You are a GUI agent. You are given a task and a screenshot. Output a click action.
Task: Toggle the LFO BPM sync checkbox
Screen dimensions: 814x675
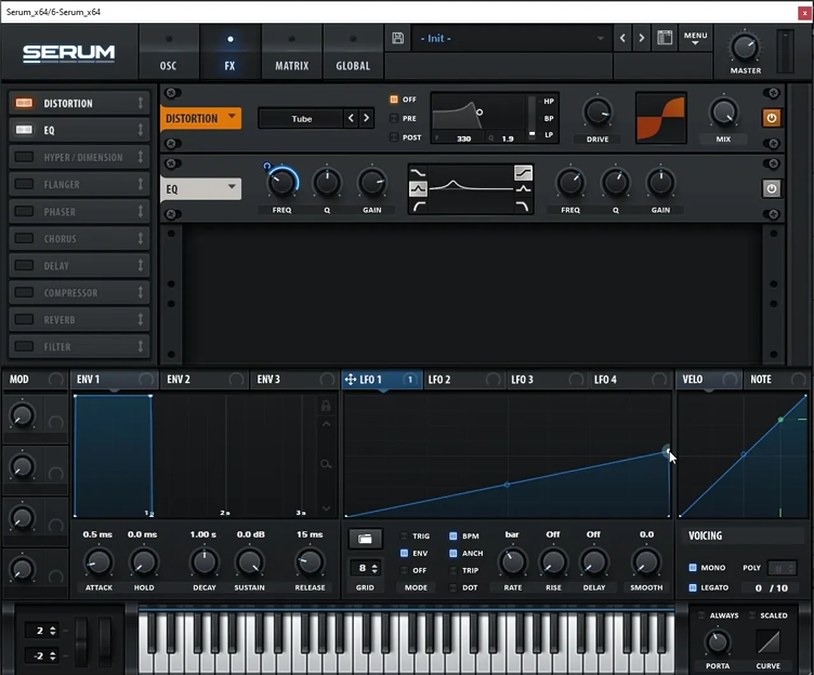tap(453, 536)
